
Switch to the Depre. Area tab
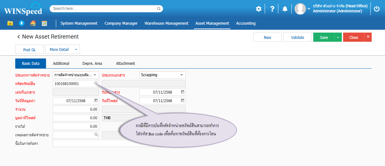coord(92,63)
